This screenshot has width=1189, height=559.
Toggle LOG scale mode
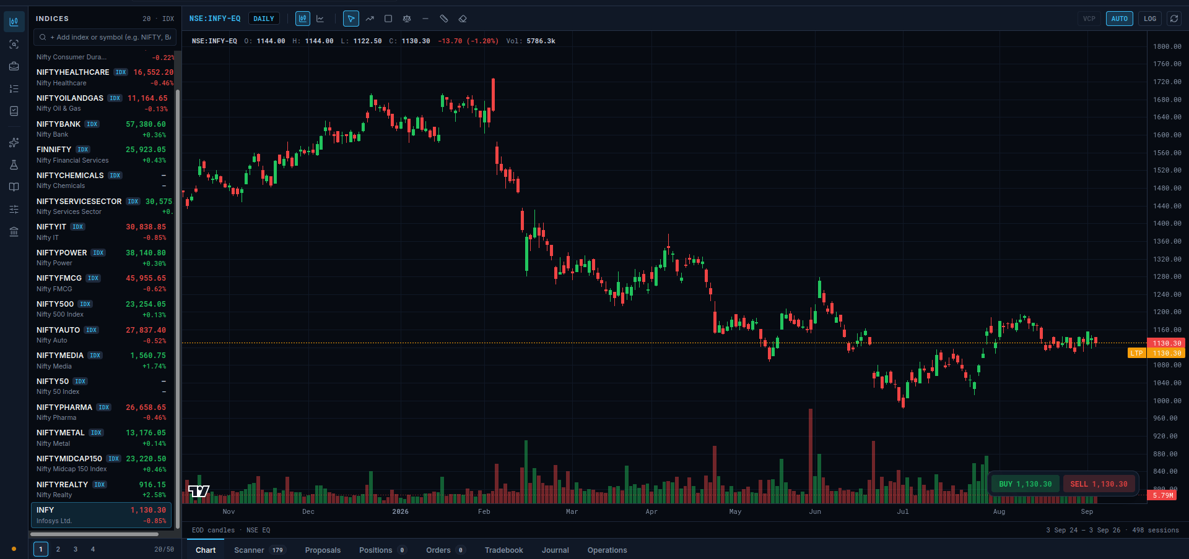1150,19
